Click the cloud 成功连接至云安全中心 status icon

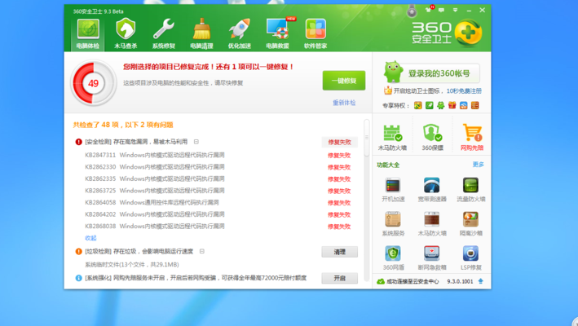tap(381, 281)
